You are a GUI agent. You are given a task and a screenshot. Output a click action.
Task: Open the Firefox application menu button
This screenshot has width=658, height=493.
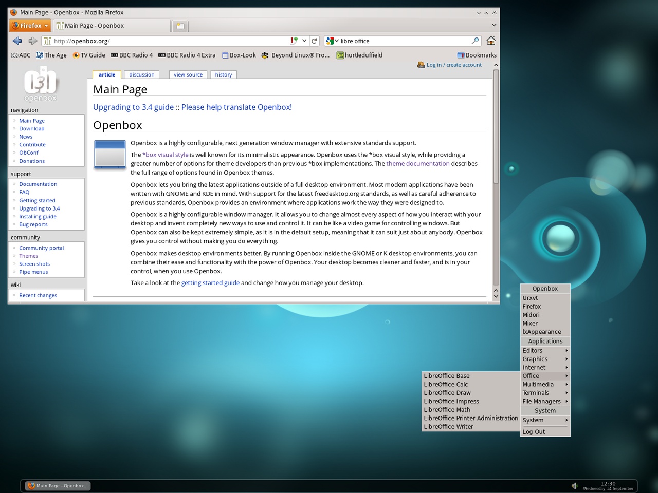point(30,26)
